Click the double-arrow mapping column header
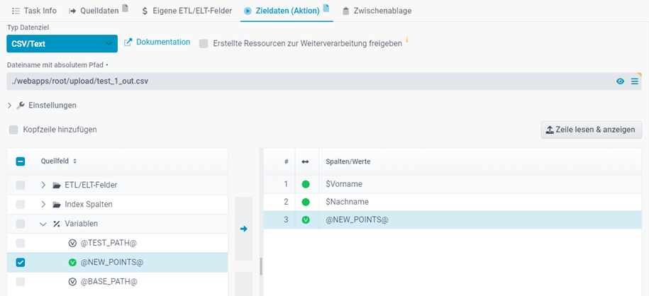649x296 pixels. (x=305, y=161)
